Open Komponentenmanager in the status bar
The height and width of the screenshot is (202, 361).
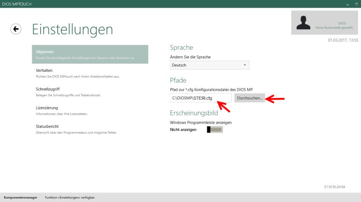pyautogui.click(x=20, y=197)
